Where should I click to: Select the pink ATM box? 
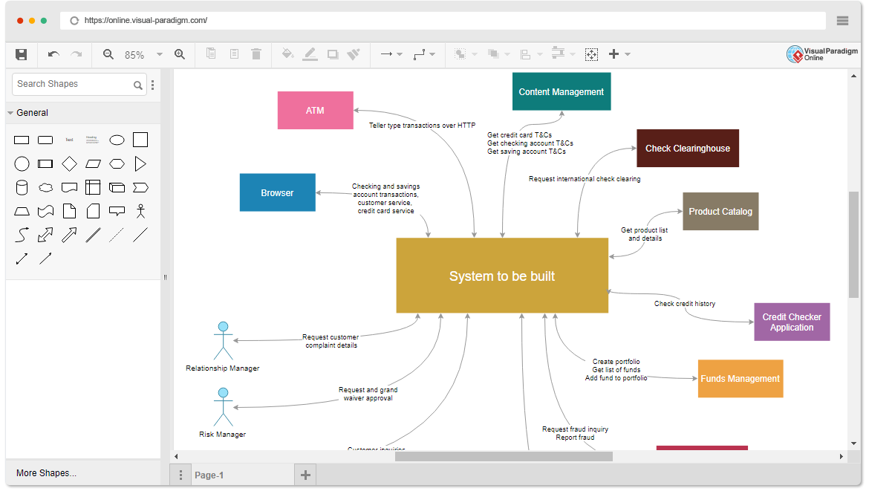click(x=316, y=111)
